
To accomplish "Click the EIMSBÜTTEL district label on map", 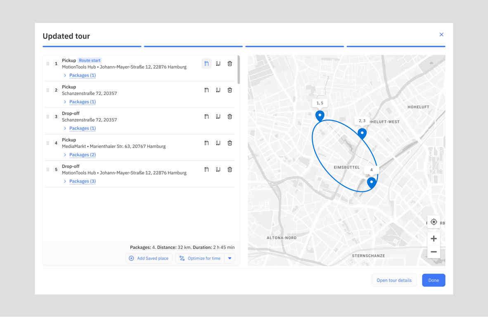I will [x=346, y=167].
